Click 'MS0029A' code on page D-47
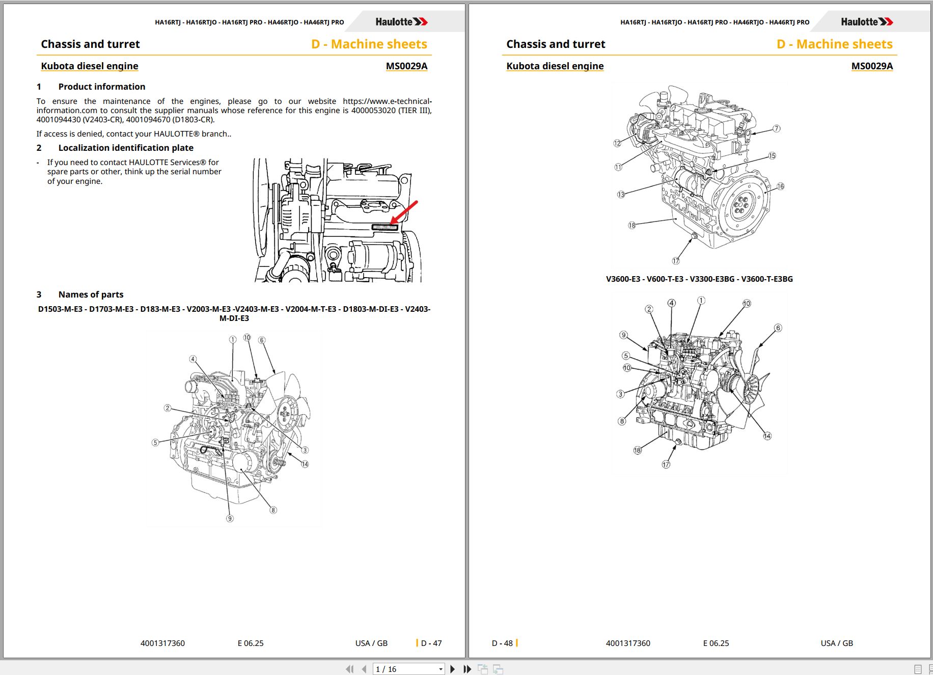This screenshot has height=675, width=933. tap(406, 66)
